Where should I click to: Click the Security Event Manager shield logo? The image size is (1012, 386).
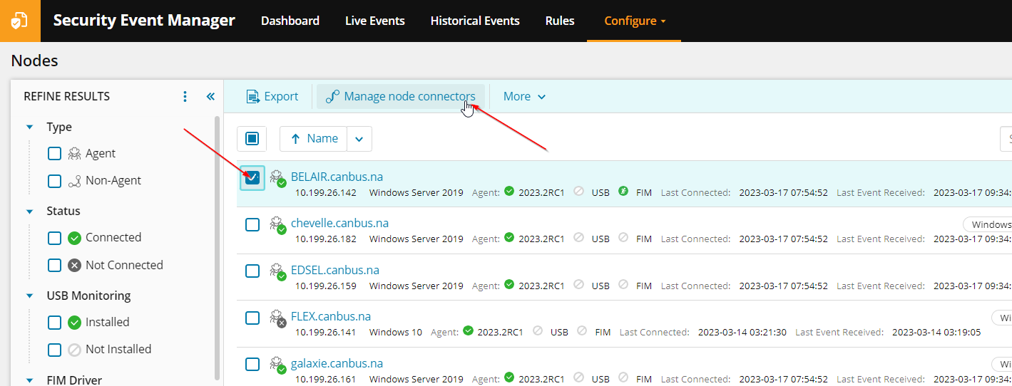click(x=20, y=21)
